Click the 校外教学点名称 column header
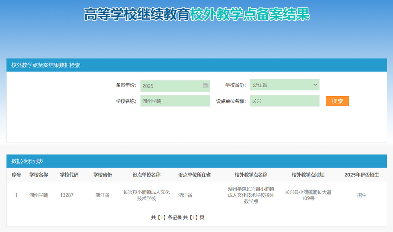393x232 pixels. [251, 175]
